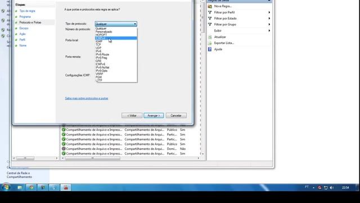This screenshot has width=360, height=203.
Task: Open Windows Explorer from the taskbar
Action: click(x=20, y=188)
